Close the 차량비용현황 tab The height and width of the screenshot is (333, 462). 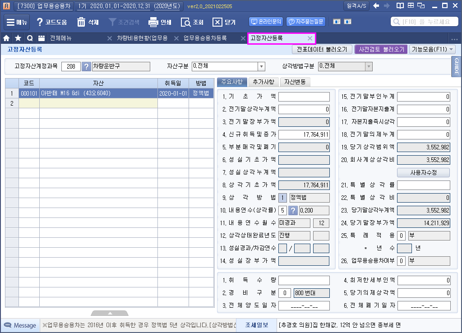176,38
